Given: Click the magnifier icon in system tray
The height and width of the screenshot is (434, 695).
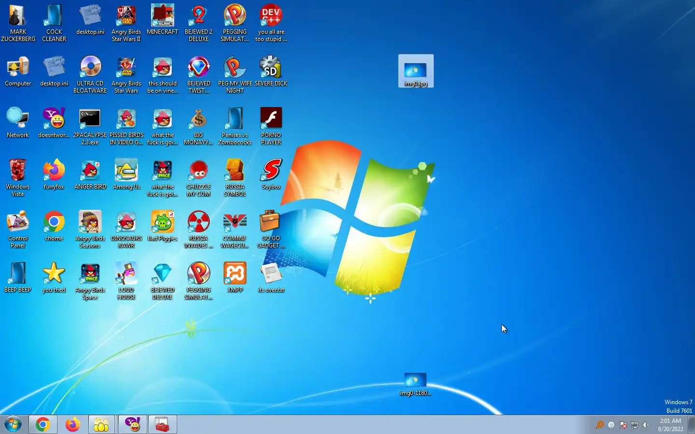Looking at the screenshot, I should (x=600, y=425).
